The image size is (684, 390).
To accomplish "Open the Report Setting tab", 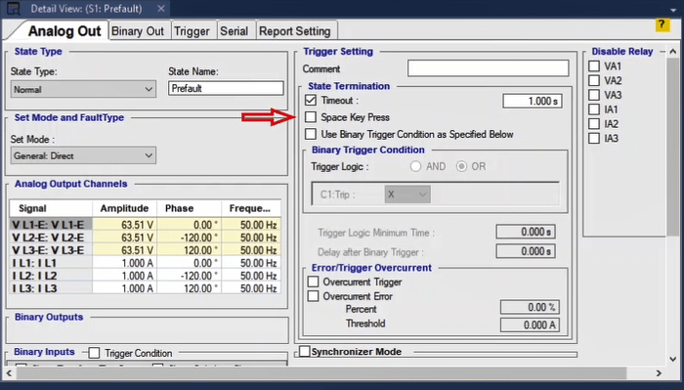I will tap(295, 31).
